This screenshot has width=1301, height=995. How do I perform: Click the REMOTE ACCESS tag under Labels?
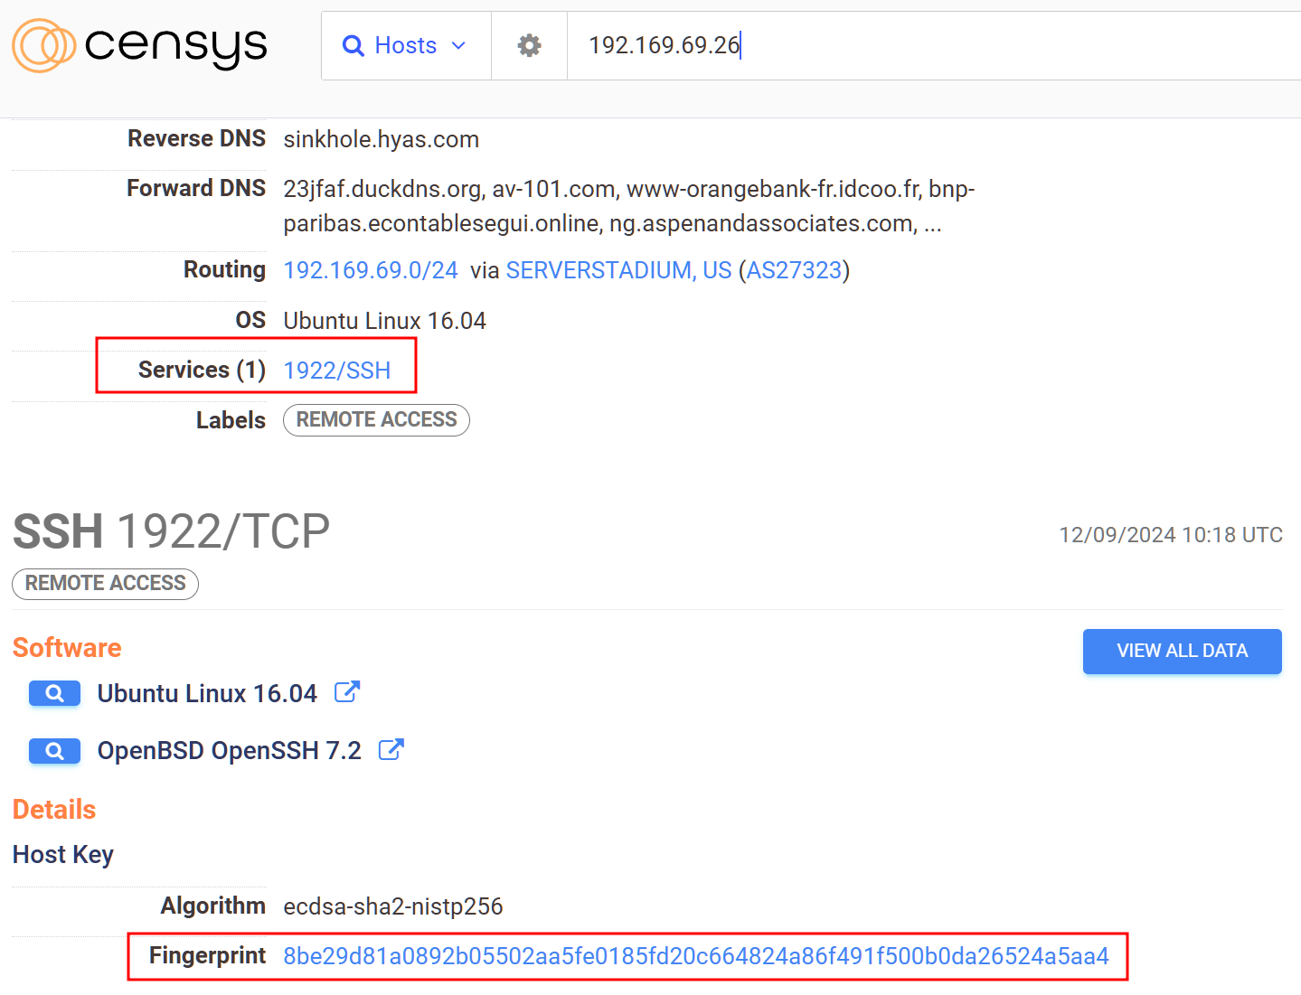(376, 420)
